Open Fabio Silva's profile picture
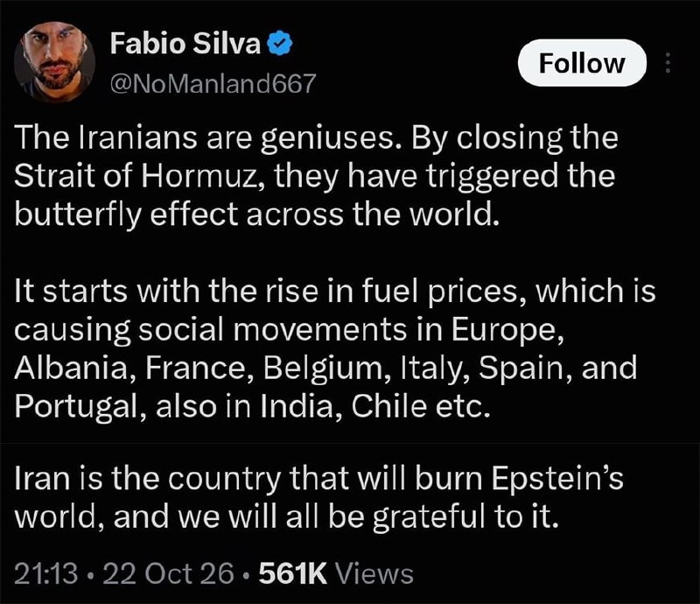This screenshot has height=604, width=700. pos(54,62)
